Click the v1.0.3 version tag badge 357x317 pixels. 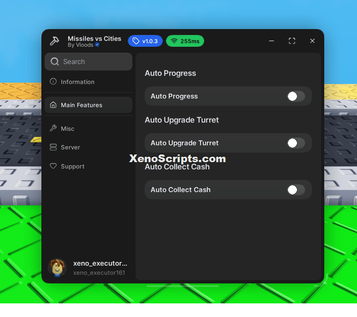[145, 41]
